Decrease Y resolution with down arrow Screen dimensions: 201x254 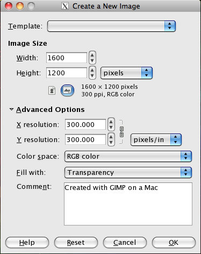coord(111,143)
